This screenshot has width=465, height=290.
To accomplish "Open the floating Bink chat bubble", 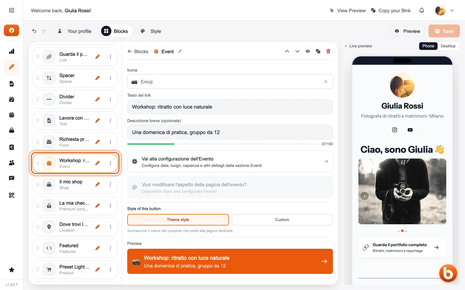I will [448, 273].
